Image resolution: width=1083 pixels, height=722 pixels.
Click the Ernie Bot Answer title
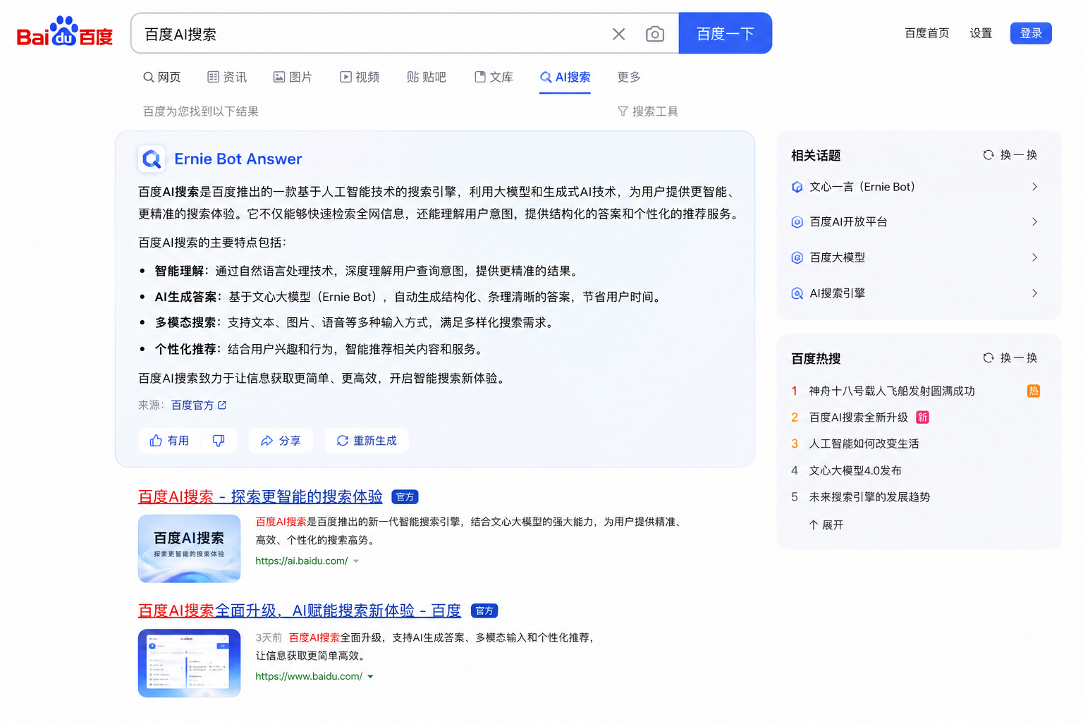(238, 159)
